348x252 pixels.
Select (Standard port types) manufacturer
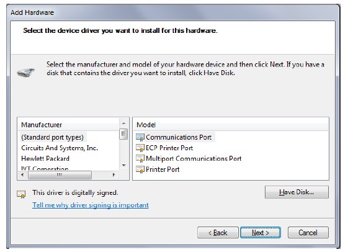click(52, 137)
